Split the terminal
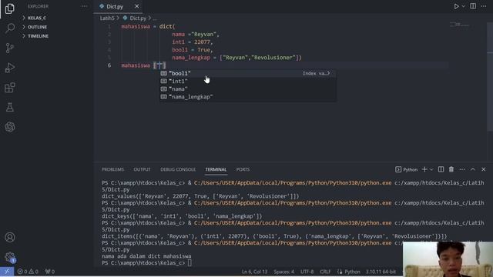Screen dimensions: 493x277 click(441, 169)
